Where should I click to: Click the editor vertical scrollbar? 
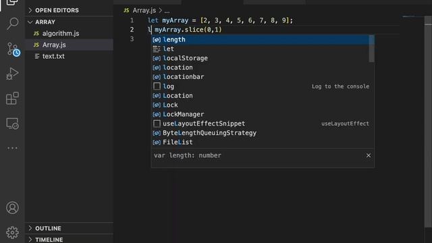click(x=428, y=122)
